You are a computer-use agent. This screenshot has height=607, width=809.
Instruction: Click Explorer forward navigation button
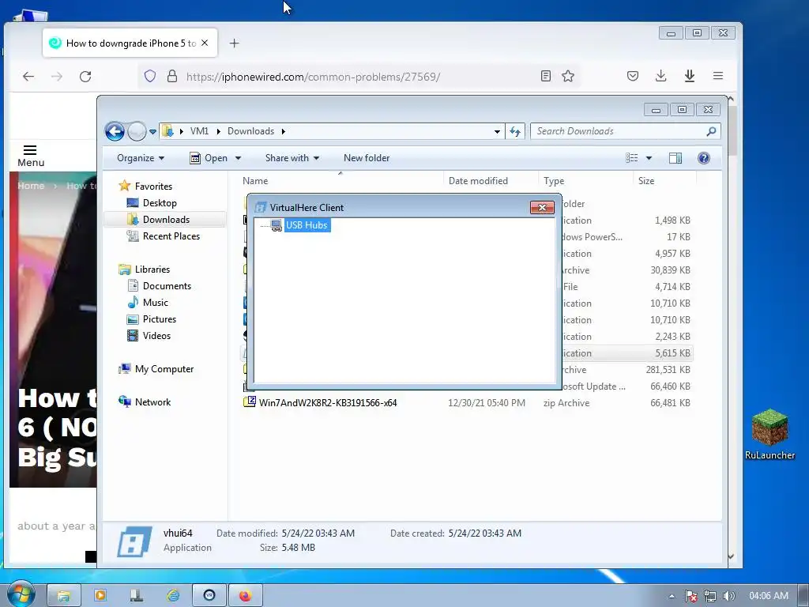(137, 132)
